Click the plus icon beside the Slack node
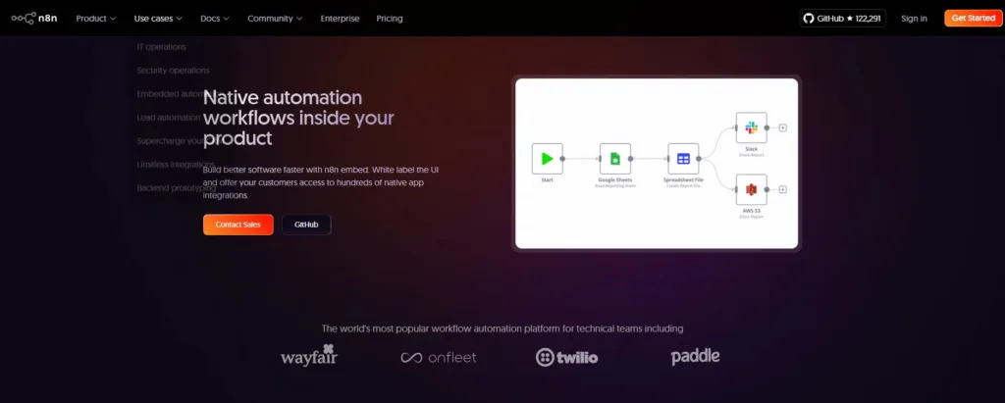Viewport: 1005px width, 403px height. [782, 127]
